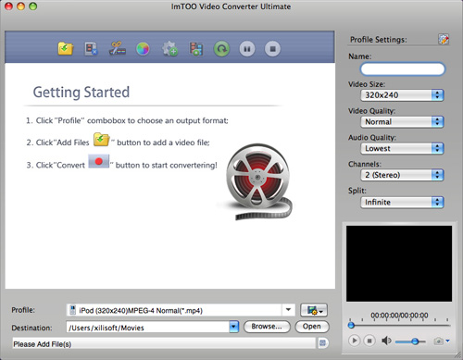463x360 pixels.
Task: Click the Browse... button
Action: coord(267,327)
